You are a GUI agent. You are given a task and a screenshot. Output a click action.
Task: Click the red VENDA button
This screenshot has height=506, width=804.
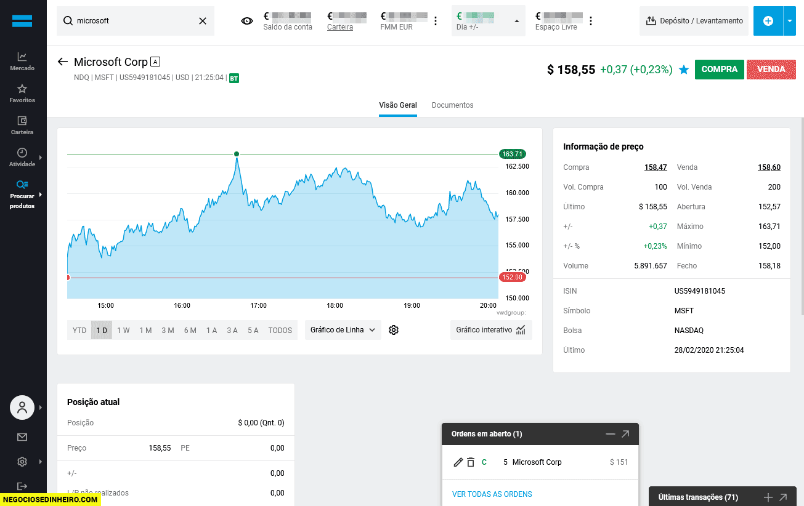pyautogui.click(x=771, y=70)
